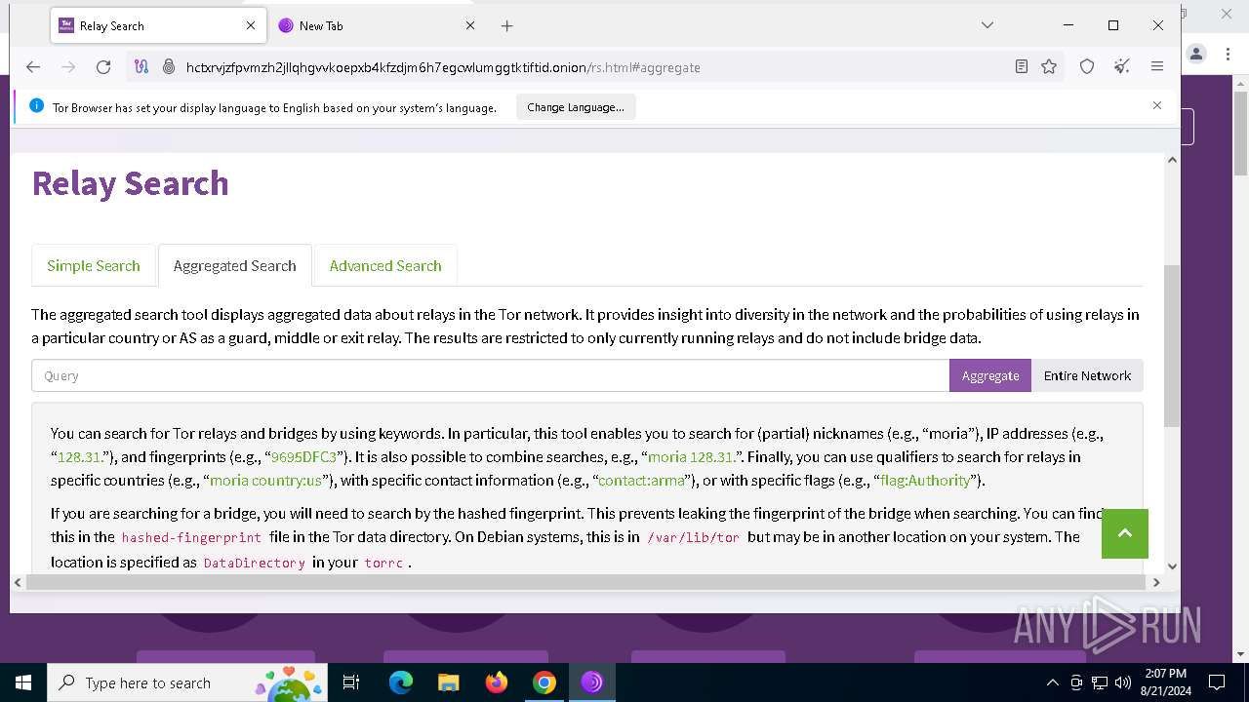Image resolution: width=1249 pixels, height=702 pixels.
Task: Open the notification center icon
Action: (1217, 682)
